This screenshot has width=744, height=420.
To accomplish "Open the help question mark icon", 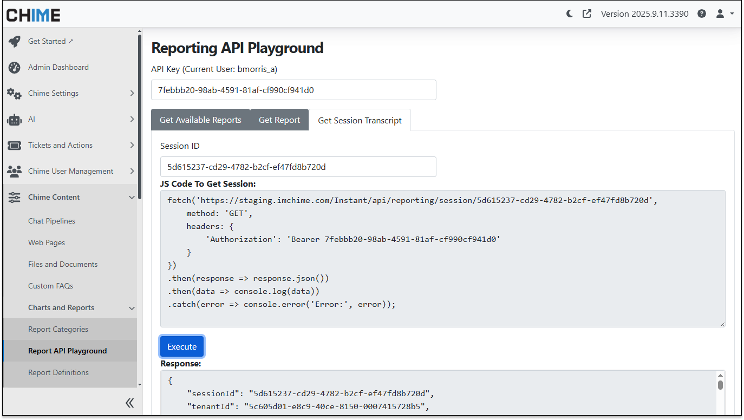I will (702, 14).
